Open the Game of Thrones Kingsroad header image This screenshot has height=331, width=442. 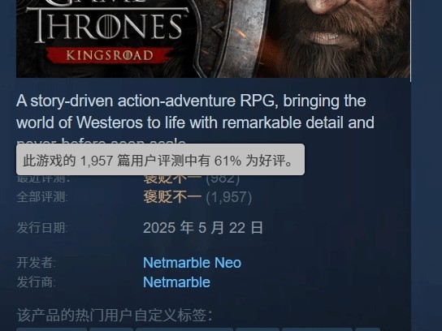click(213, 39)
